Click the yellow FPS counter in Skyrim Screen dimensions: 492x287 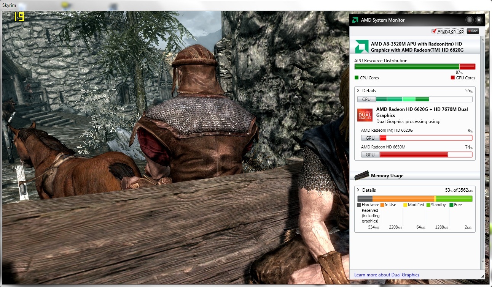point(19,17)
